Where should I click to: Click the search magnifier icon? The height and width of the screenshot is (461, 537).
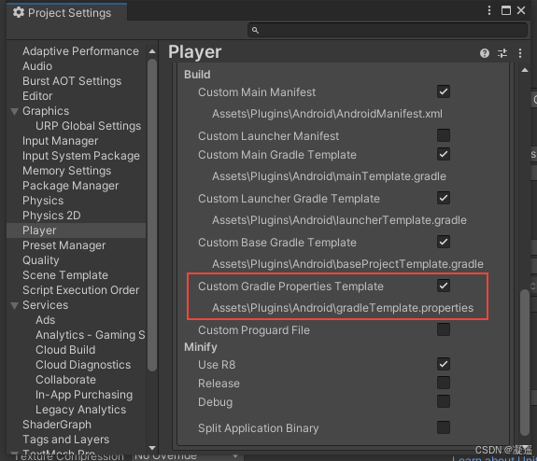tap(255, 31)
